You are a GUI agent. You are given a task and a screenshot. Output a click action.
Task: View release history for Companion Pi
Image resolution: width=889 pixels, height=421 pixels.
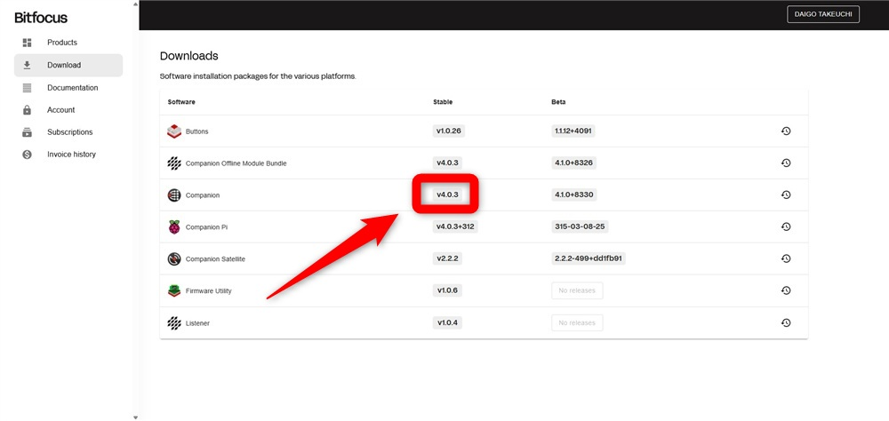click(x=786, y=226)
